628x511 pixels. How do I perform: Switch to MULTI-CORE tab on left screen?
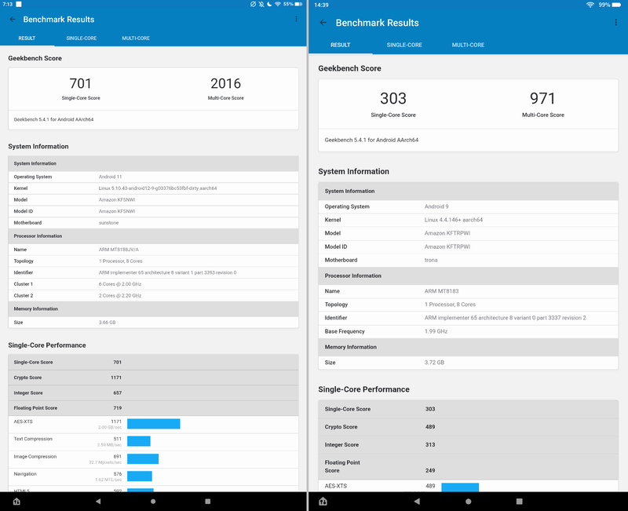pyautogui.click(x=136, y=38)
